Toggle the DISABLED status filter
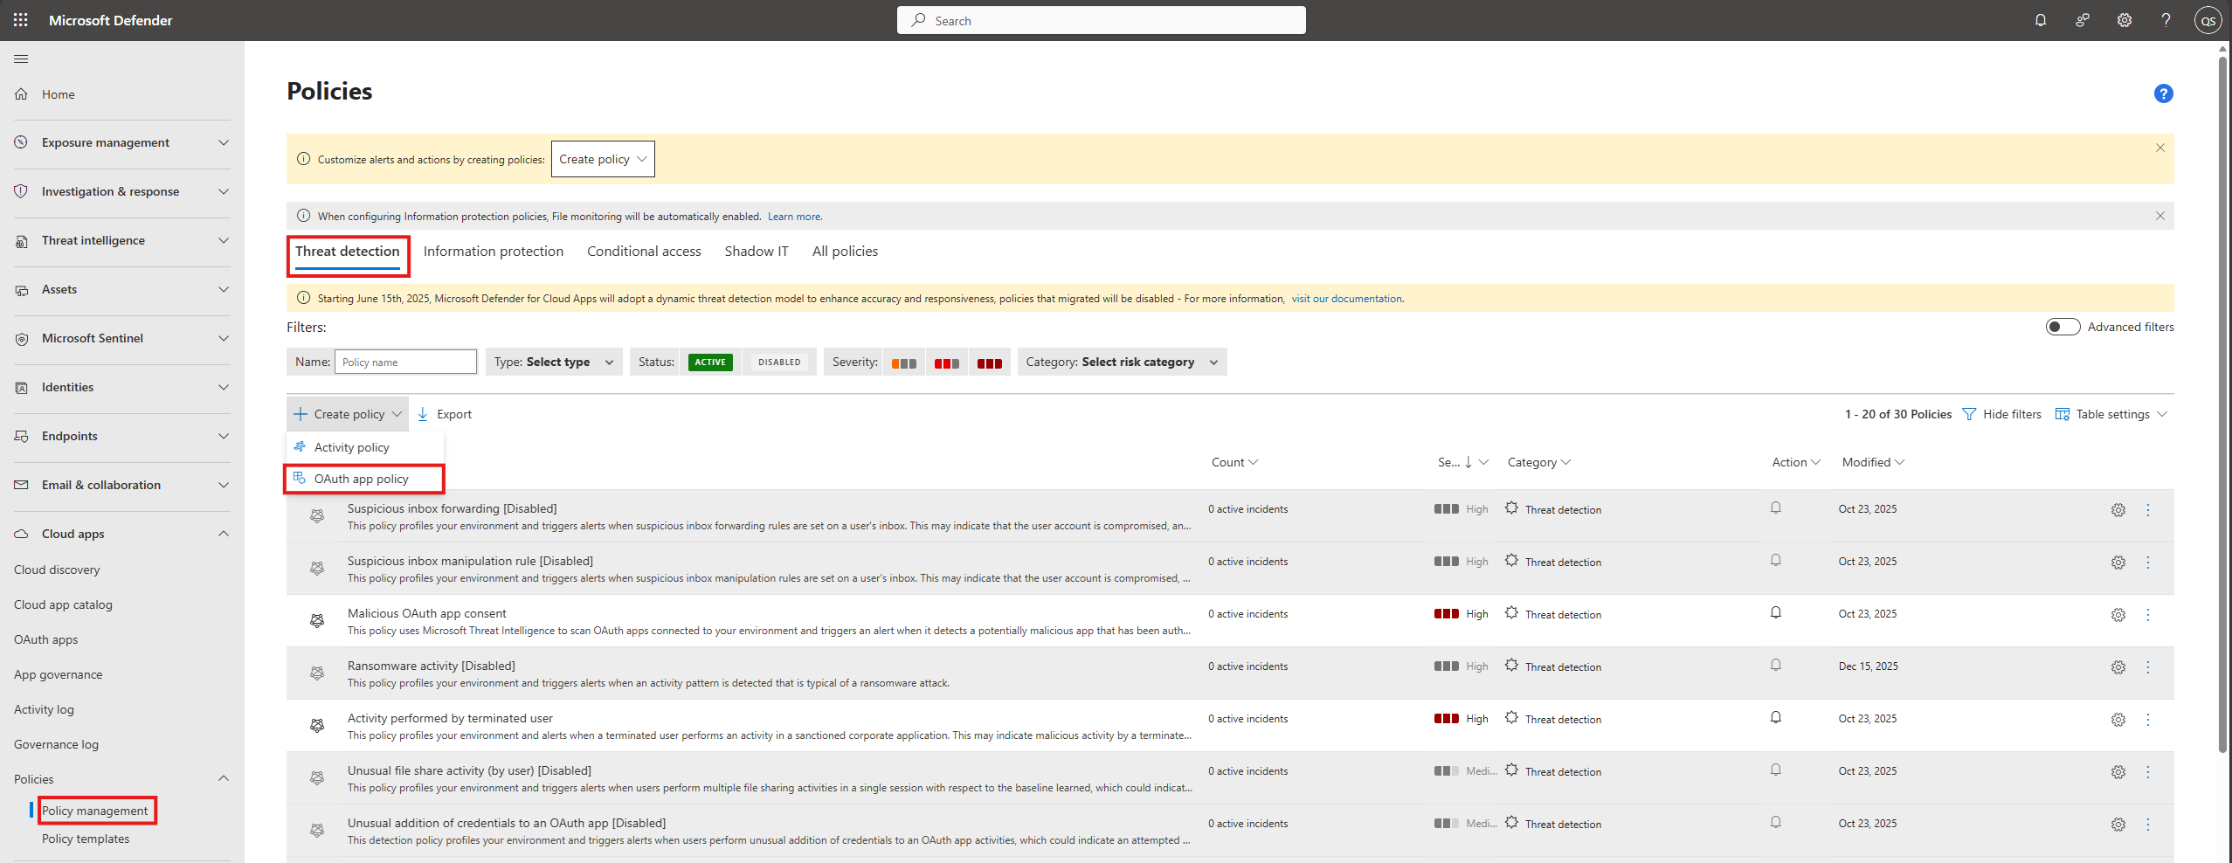Screen dimensions: 2232x863 779,362
